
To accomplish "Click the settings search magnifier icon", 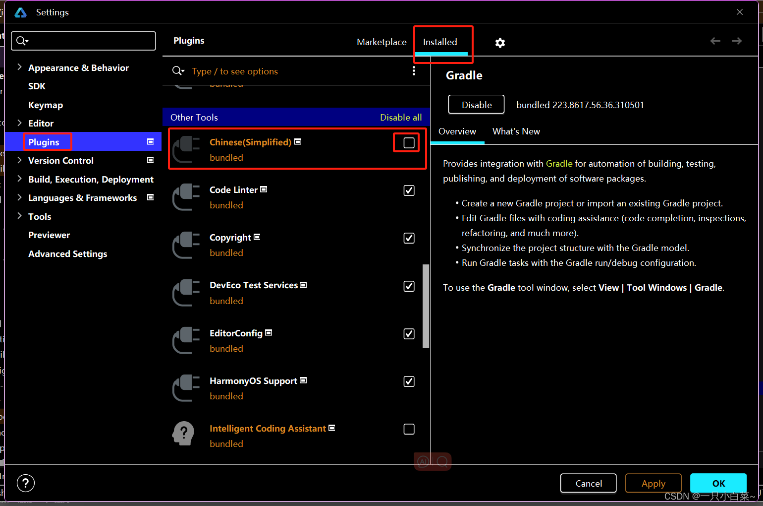I will click(22, 41).
